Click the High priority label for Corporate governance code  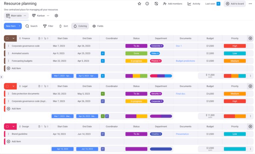pos(234,46)
